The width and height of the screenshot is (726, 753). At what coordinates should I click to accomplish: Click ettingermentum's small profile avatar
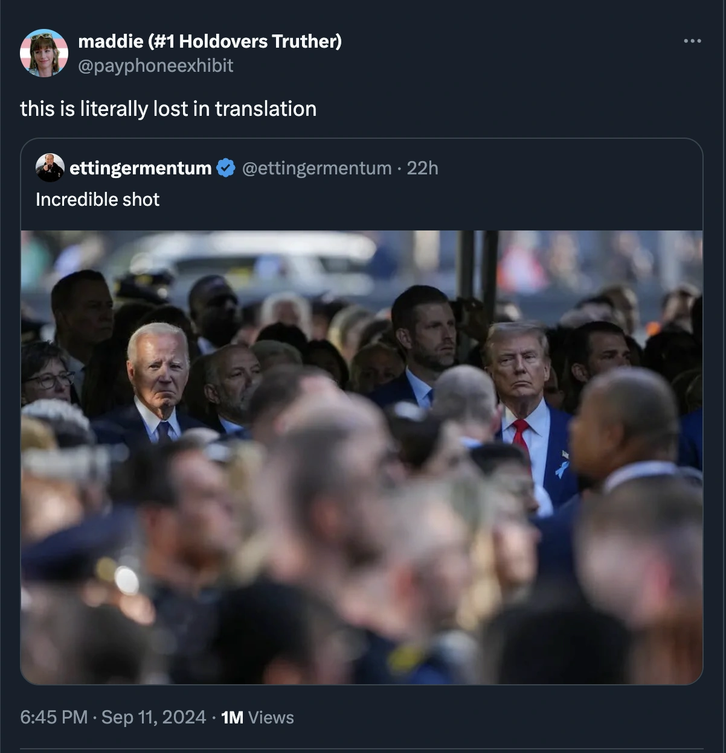[x=50, y=168]
